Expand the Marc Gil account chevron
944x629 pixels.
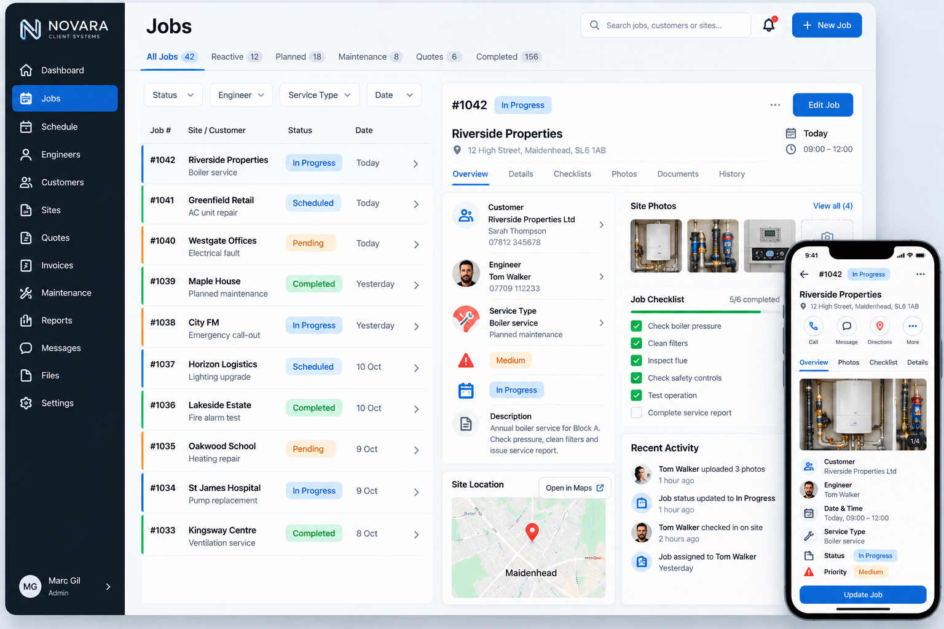click(108, 587)
